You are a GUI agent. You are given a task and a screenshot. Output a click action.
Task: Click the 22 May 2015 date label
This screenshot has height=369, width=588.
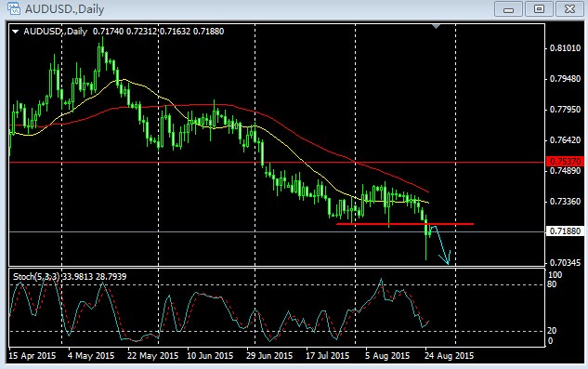152,355
